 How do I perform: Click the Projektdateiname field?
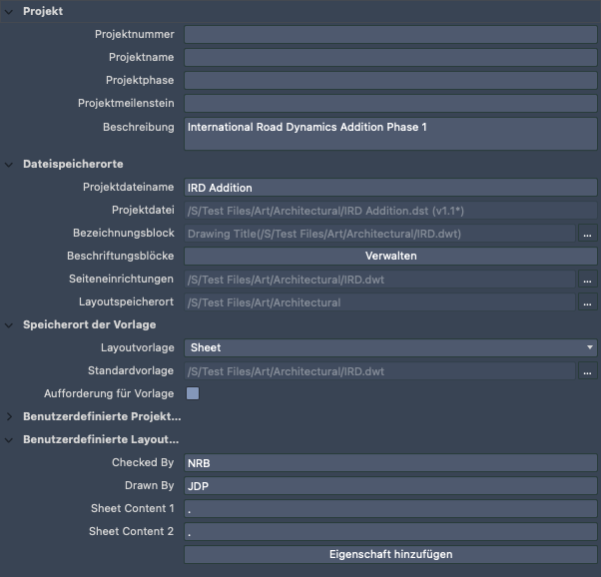[x=391, y=188]
